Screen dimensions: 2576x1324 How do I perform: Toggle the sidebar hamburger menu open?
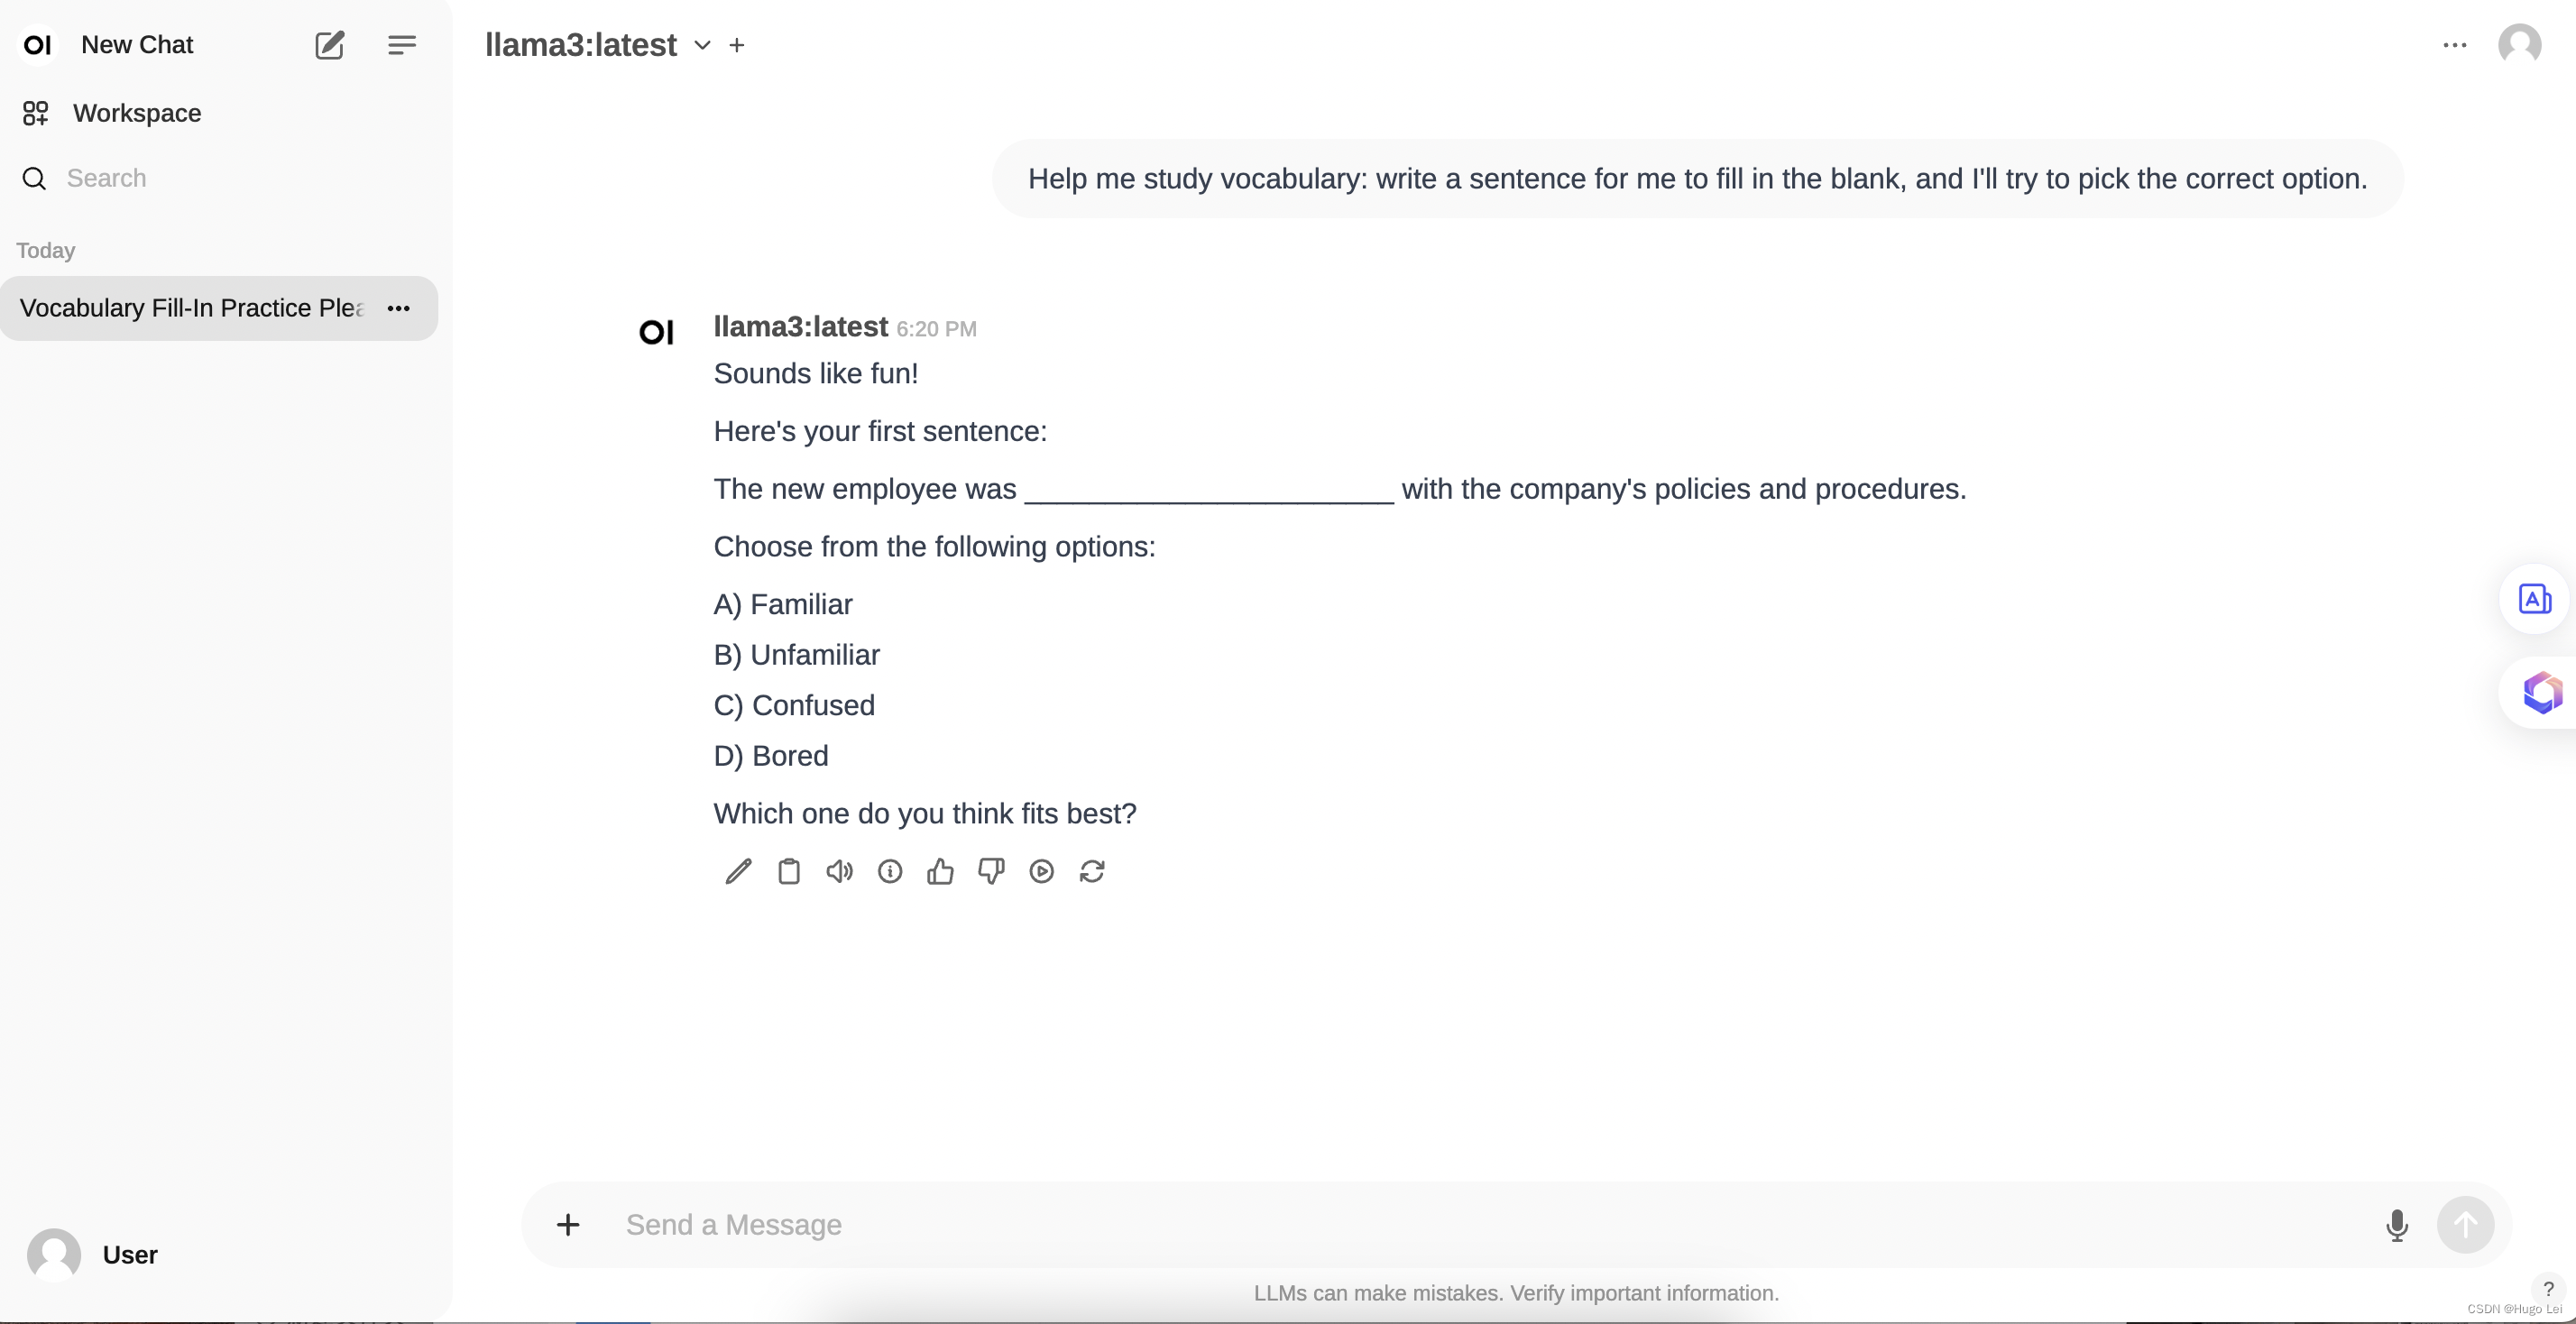(400, 44)
